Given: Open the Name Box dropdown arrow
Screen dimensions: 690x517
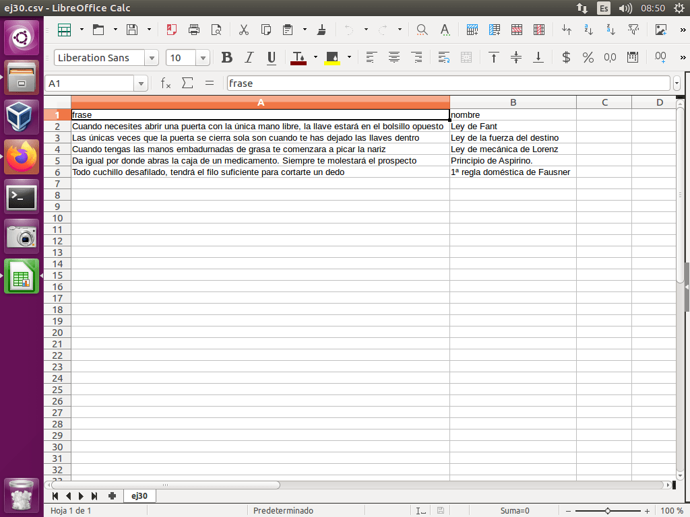Looking at the screenshot, I should click(x=141, y=83).
